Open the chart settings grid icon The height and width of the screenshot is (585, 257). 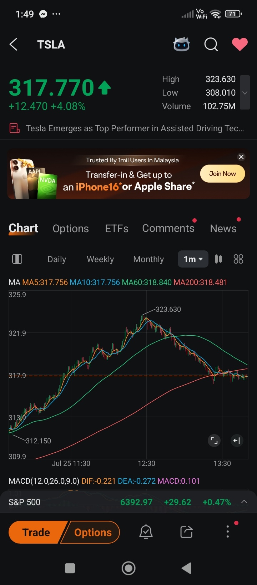[x=238, y=259]
